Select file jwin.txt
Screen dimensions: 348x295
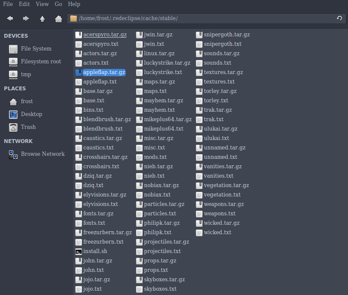[154, 44]
